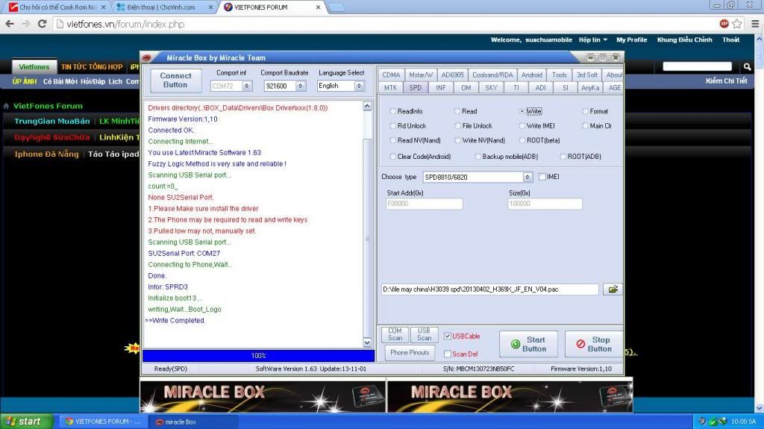764x429 pixels.
Task: Click the Start Button
Action: (x=529, y=344)
